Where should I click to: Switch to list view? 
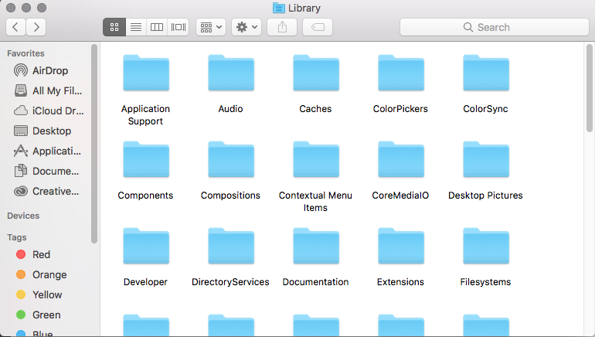(136, 27)
